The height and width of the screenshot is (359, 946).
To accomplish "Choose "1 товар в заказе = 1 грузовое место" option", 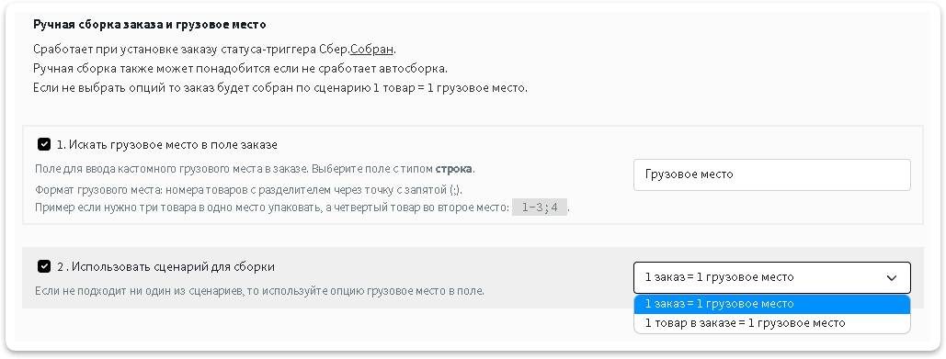I will pos(771,323).
